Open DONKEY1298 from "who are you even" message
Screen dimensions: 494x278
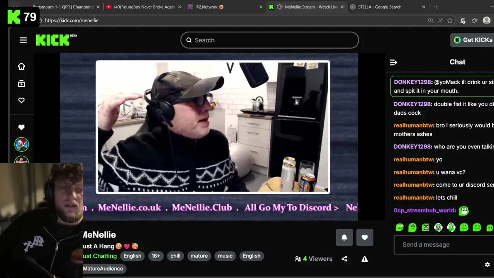coord(412,147)
